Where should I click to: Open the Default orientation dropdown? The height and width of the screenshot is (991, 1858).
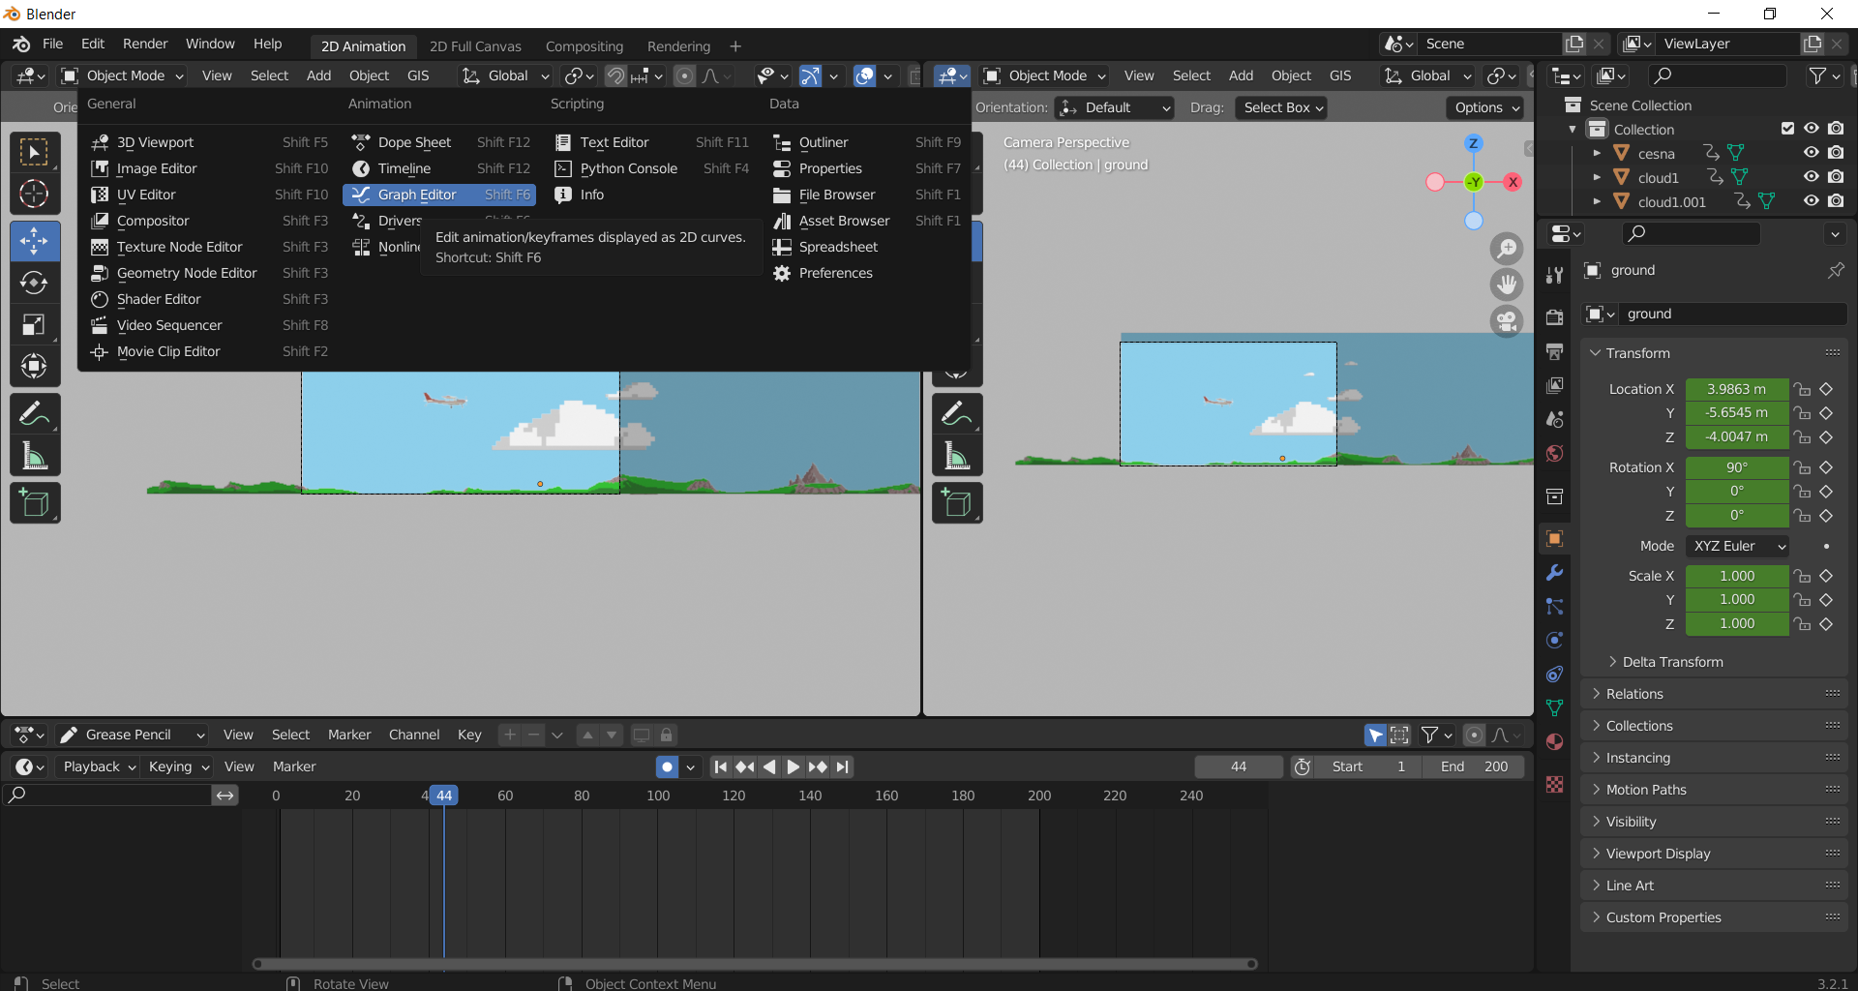1115,107
